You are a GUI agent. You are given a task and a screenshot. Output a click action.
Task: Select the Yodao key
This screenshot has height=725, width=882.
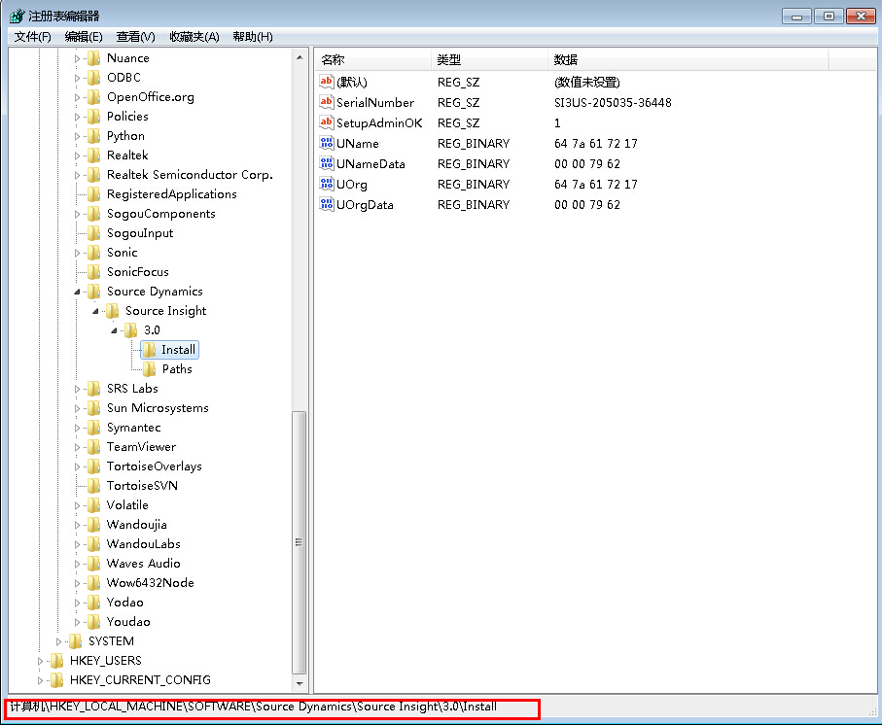point(124,603)
